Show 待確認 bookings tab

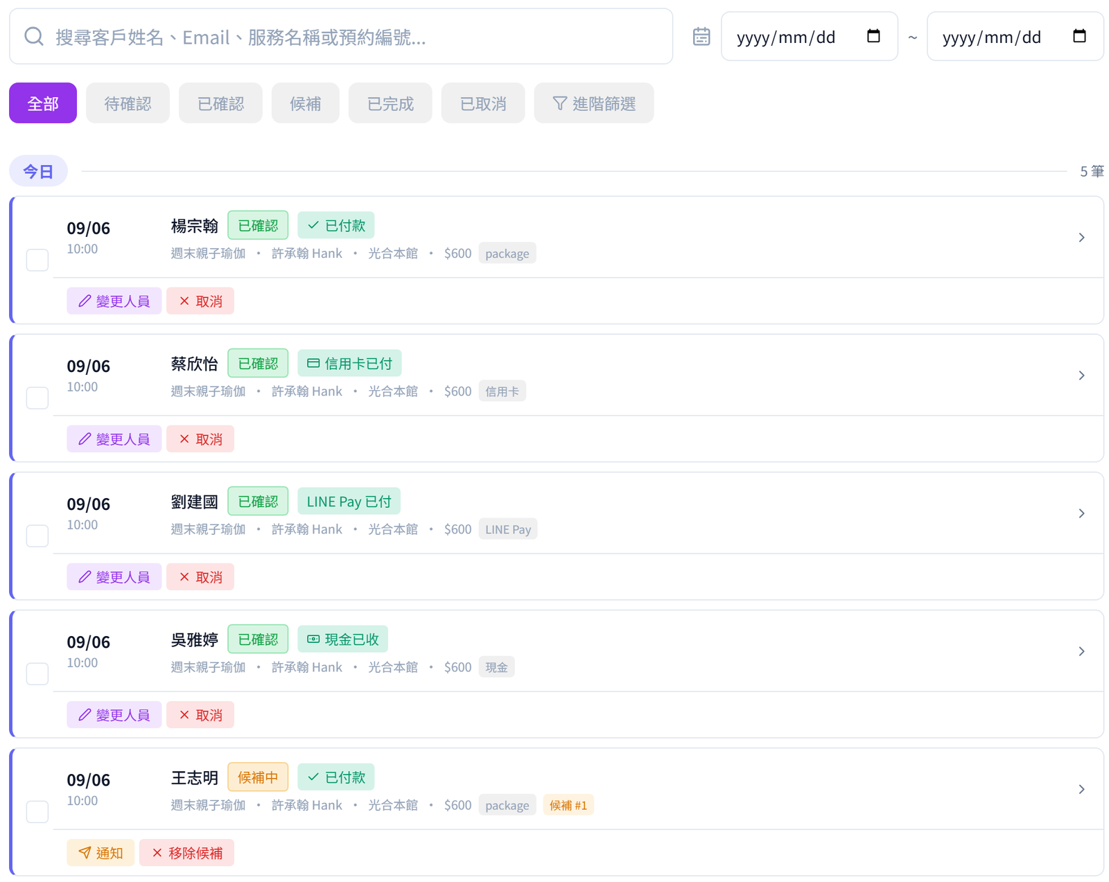coord(128,103)
